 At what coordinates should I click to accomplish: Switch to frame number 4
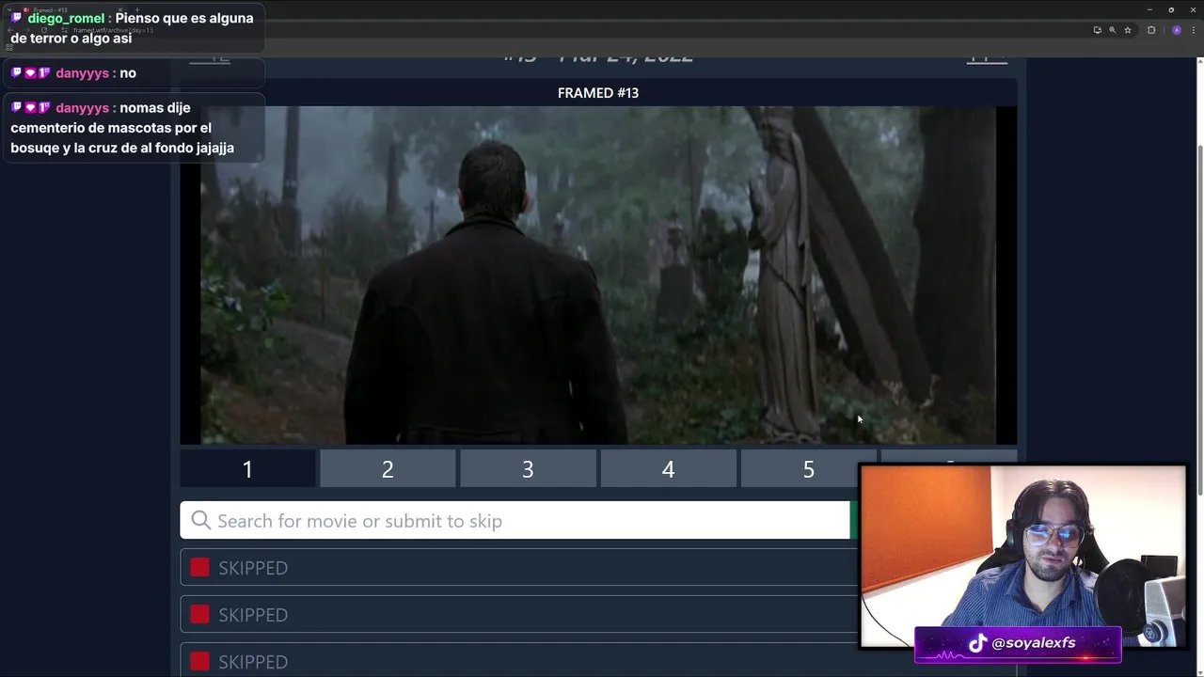668,468
